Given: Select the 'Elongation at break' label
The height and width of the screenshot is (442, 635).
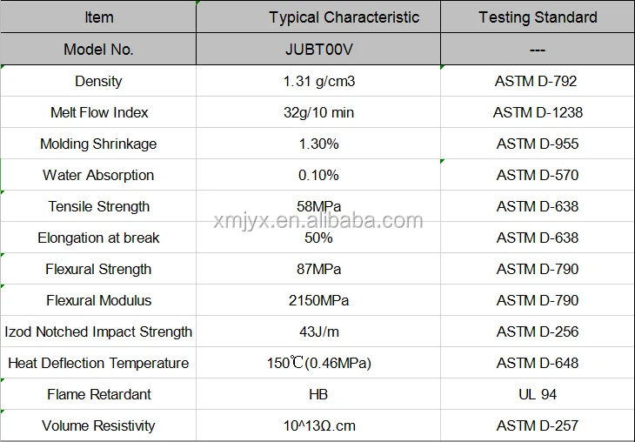Looking at the screenshot, I should tap(98, 238).
